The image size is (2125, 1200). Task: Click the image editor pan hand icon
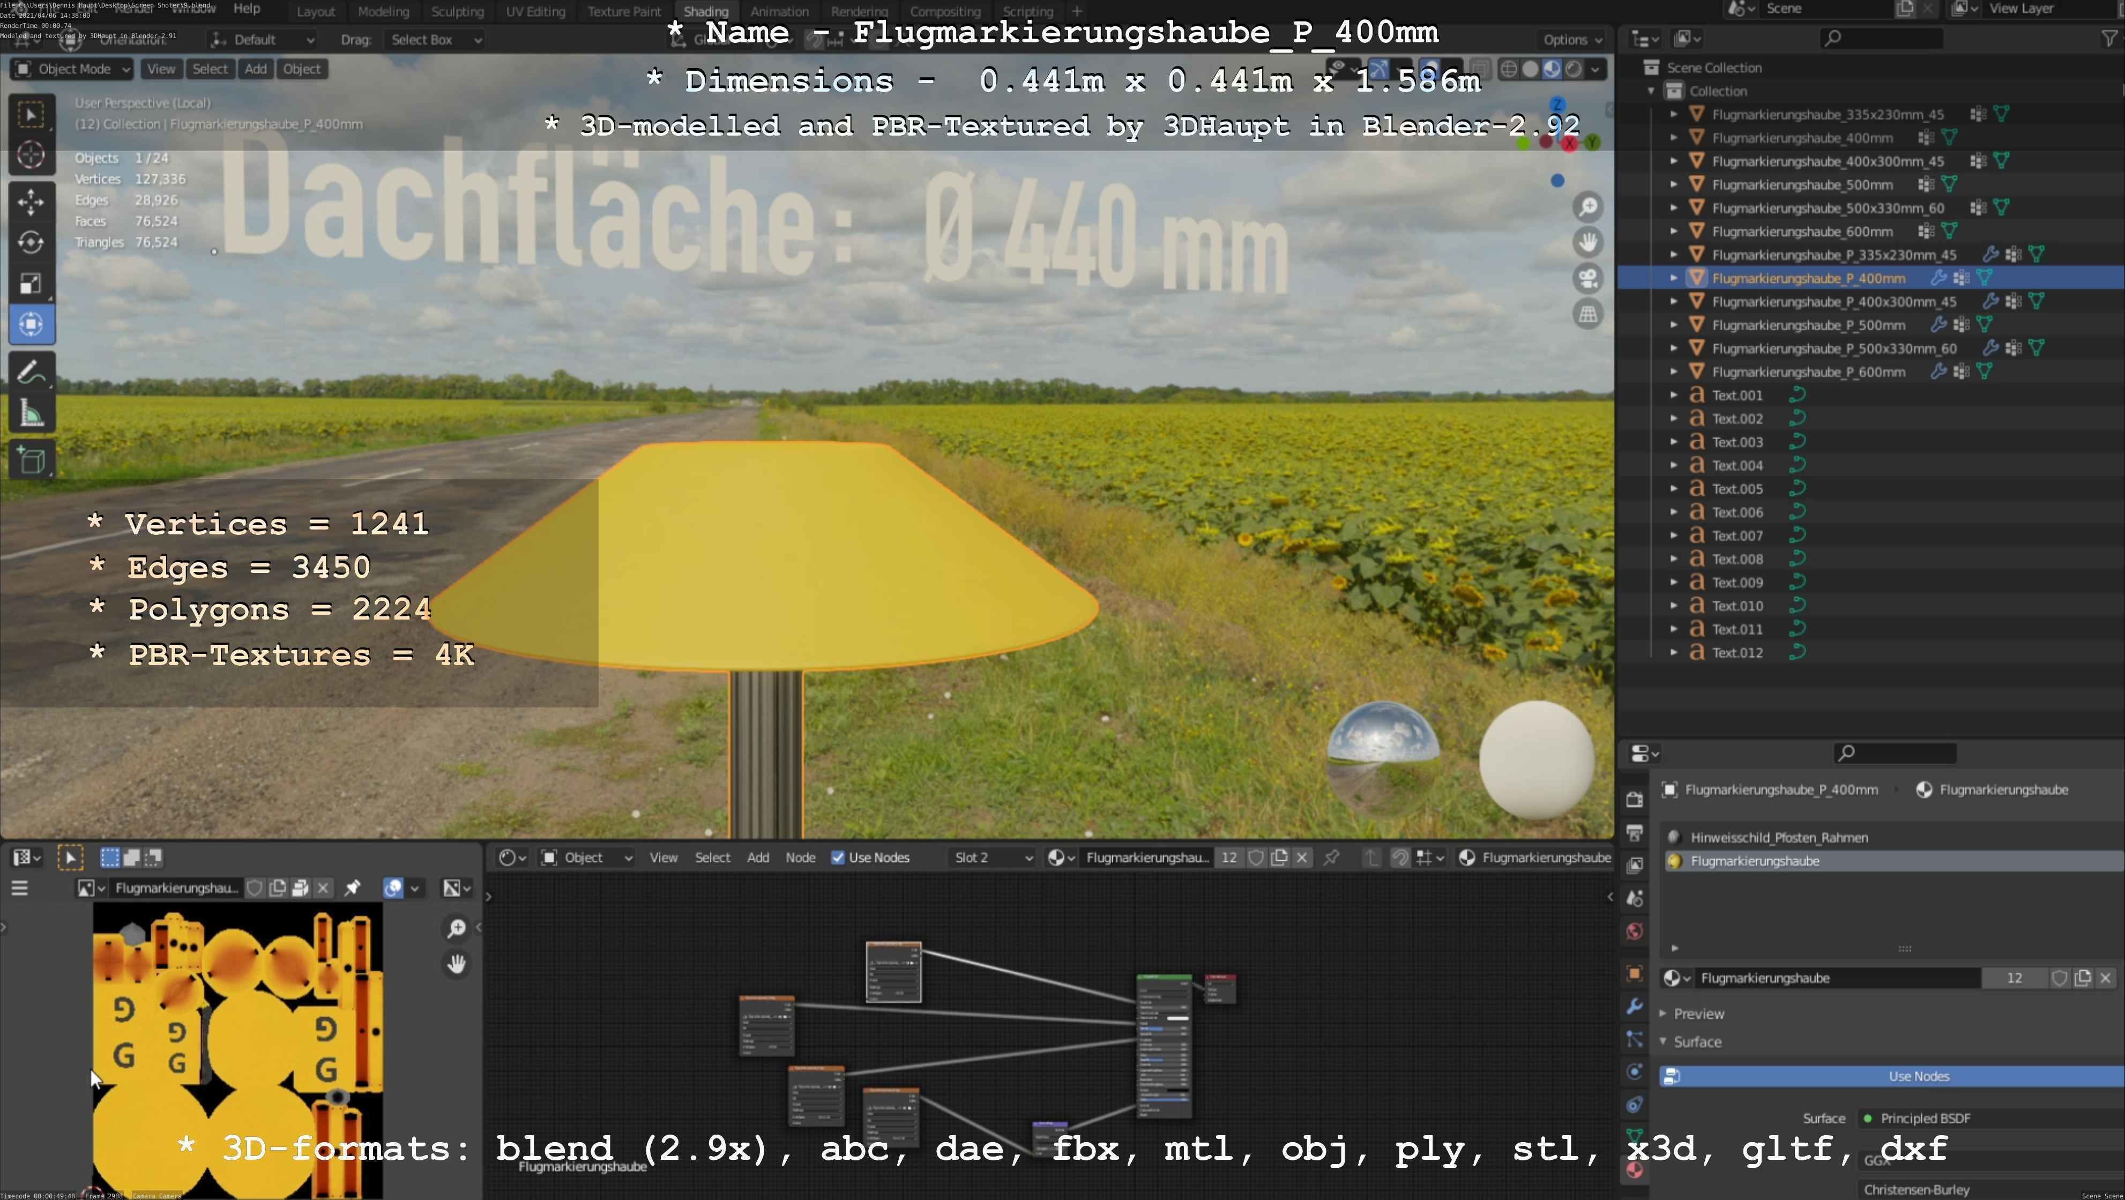click(456, 963)
